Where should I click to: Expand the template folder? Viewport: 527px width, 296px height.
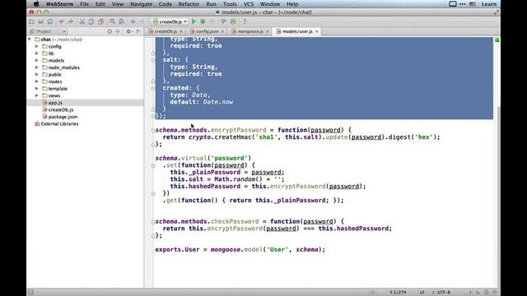pos(36,89)
